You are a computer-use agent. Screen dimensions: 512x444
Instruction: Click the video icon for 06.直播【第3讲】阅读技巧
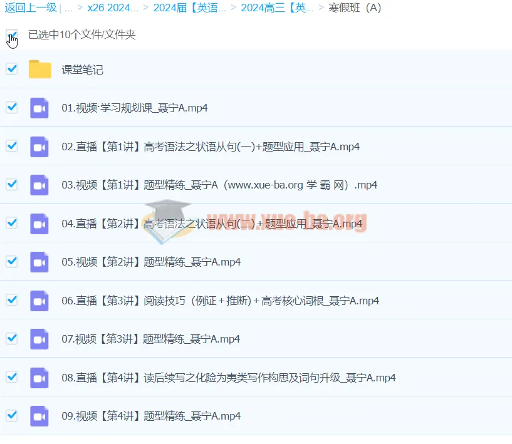[39, 300]
